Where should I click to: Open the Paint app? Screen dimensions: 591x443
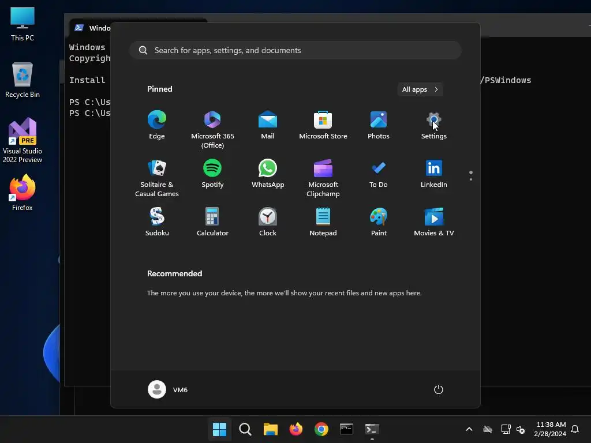point(379,222)
